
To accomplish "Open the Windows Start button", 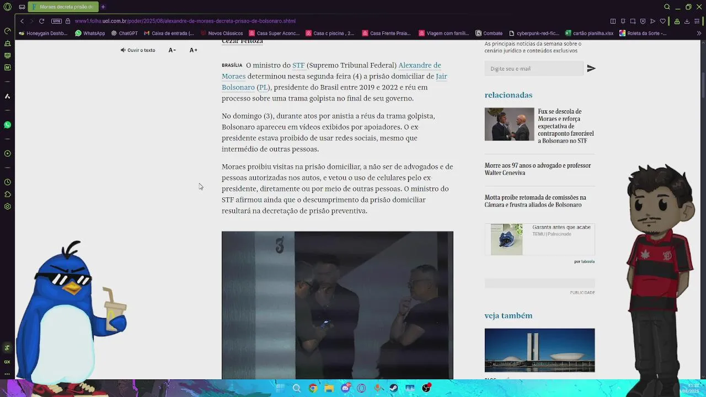I will pos(280,388).
